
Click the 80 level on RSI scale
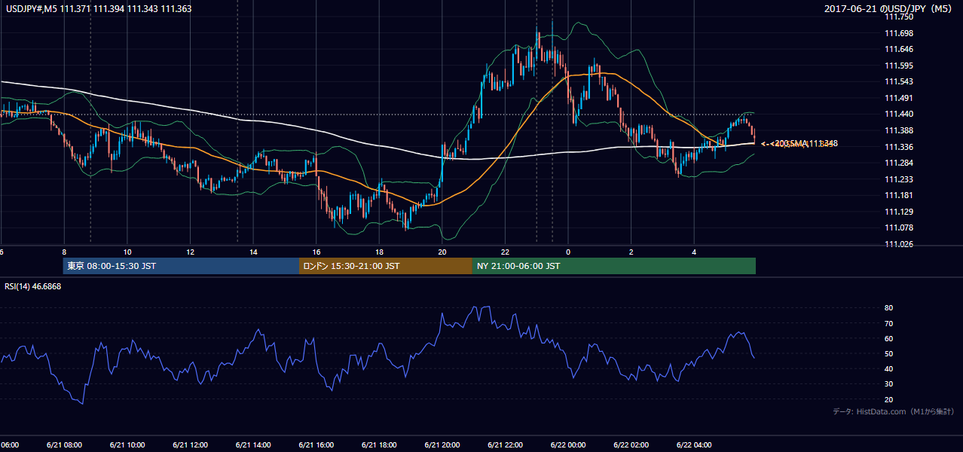888,308
